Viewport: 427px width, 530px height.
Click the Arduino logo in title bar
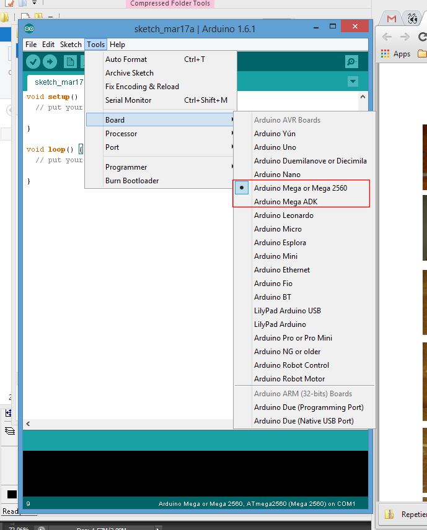(x=30, y=28)
